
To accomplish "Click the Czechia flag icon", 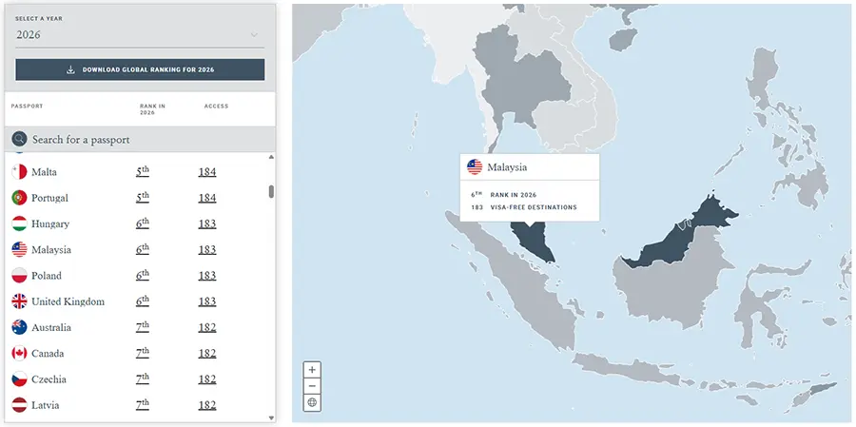I will pos(19,379).
